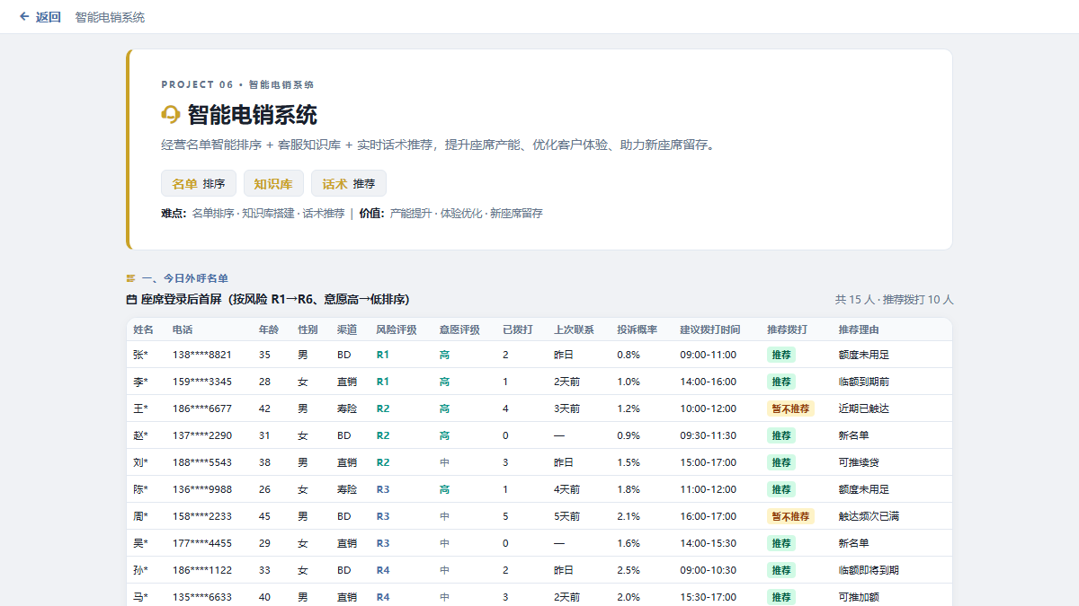This screenshot has width=1079, height=606.
Task: Click time slot 09:30-11:30
Action: pos(709,435)
